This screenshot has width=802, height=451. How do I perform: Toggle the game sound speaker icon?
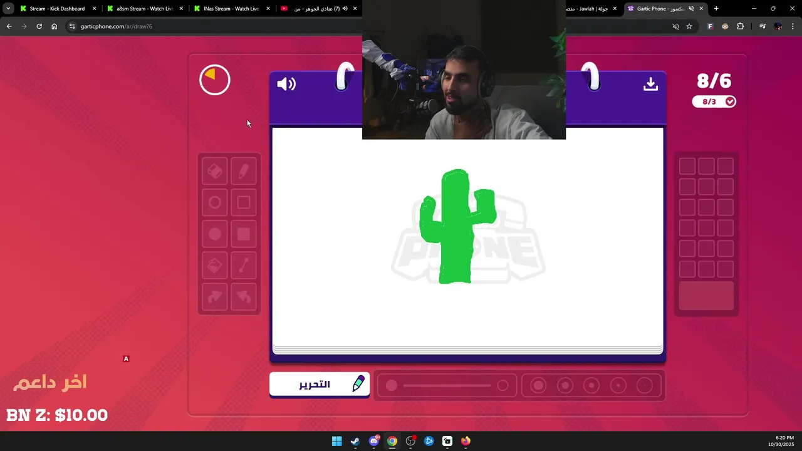pyautogui.click(x=286, y=84)
